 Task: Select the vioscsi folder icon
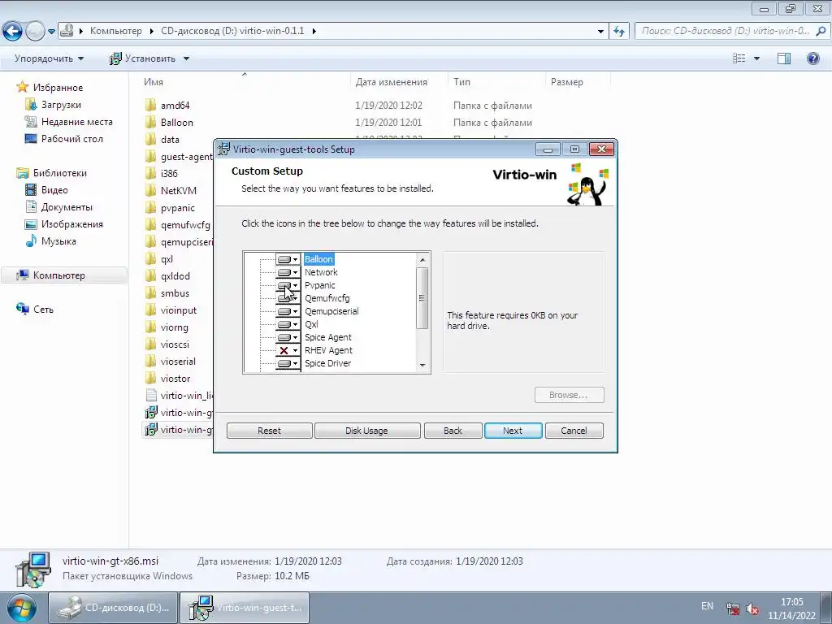point(151,344)
